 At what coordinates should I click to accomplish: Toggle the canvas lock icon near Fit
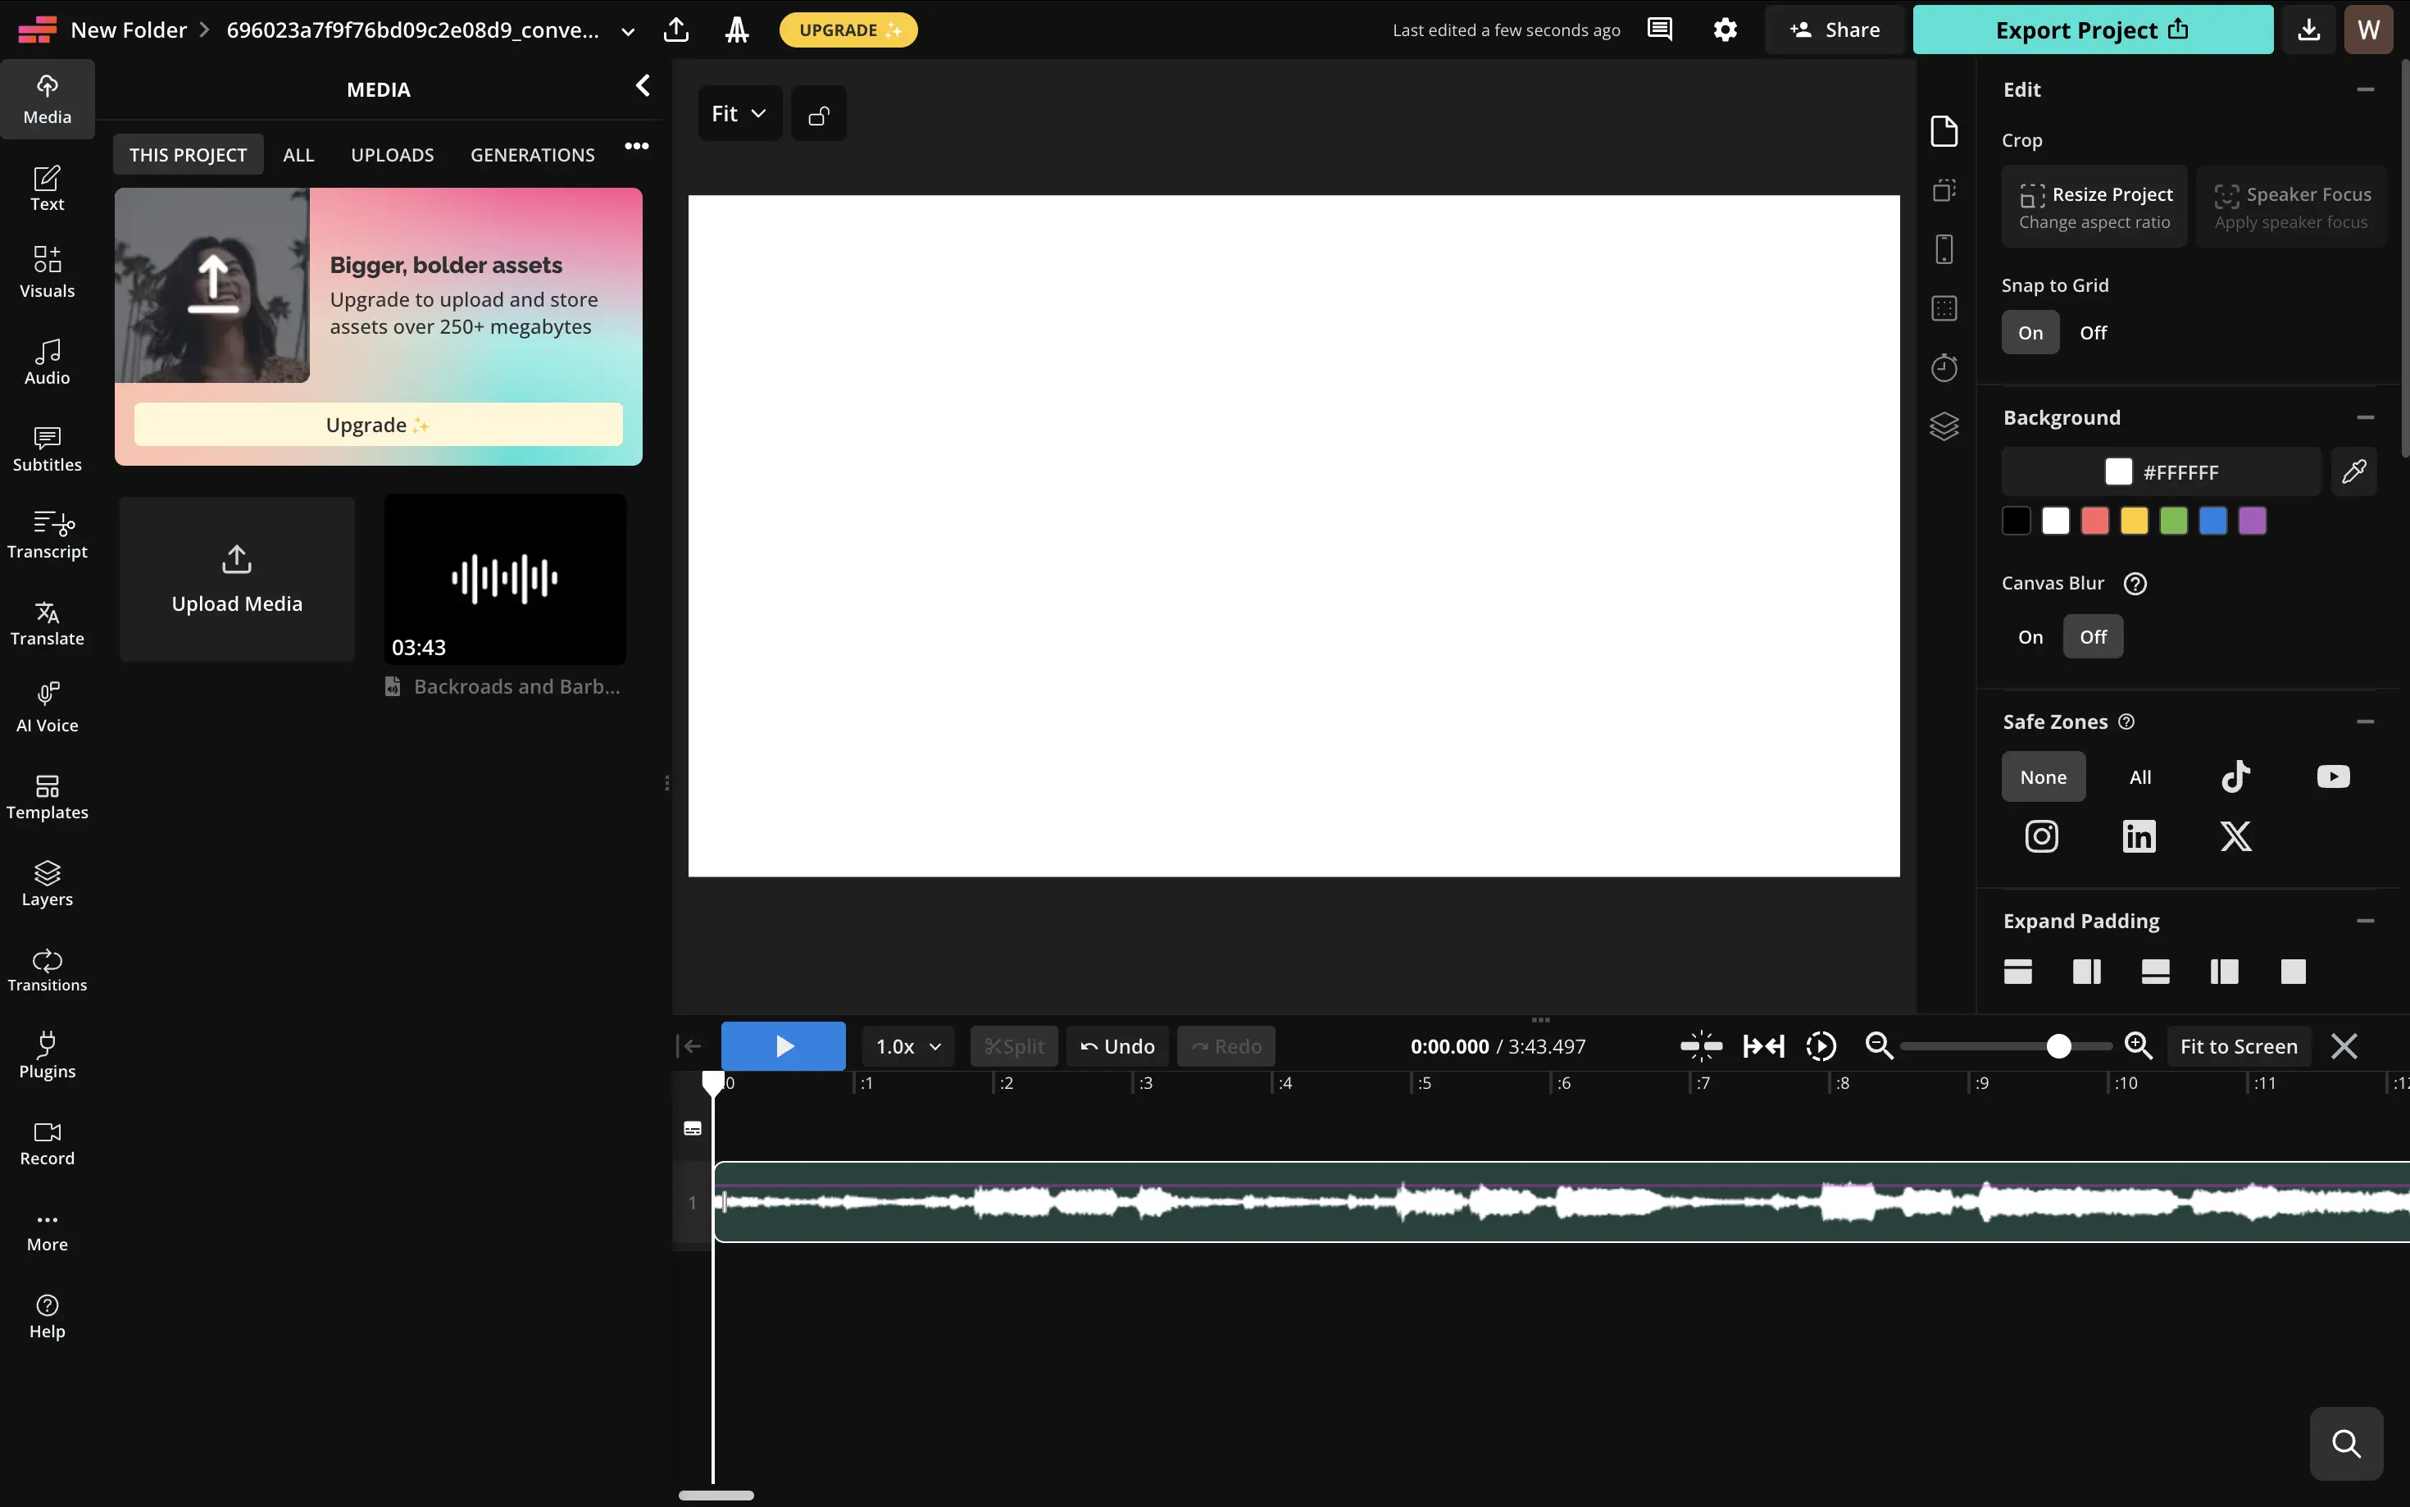pos(818,112)
